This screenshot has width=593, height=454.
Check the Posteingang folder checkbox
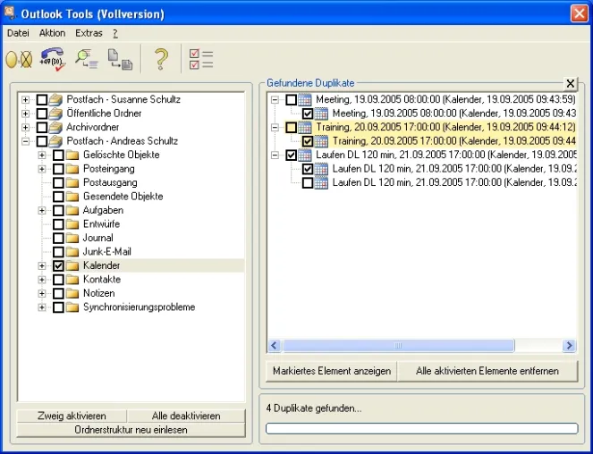pos(58,169)
